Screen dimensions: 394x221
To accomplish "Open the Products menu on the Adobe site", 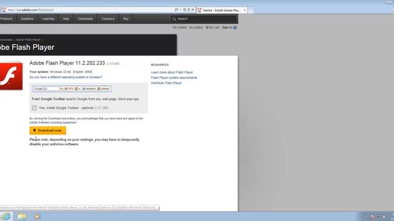I will [x=6, y=19].
